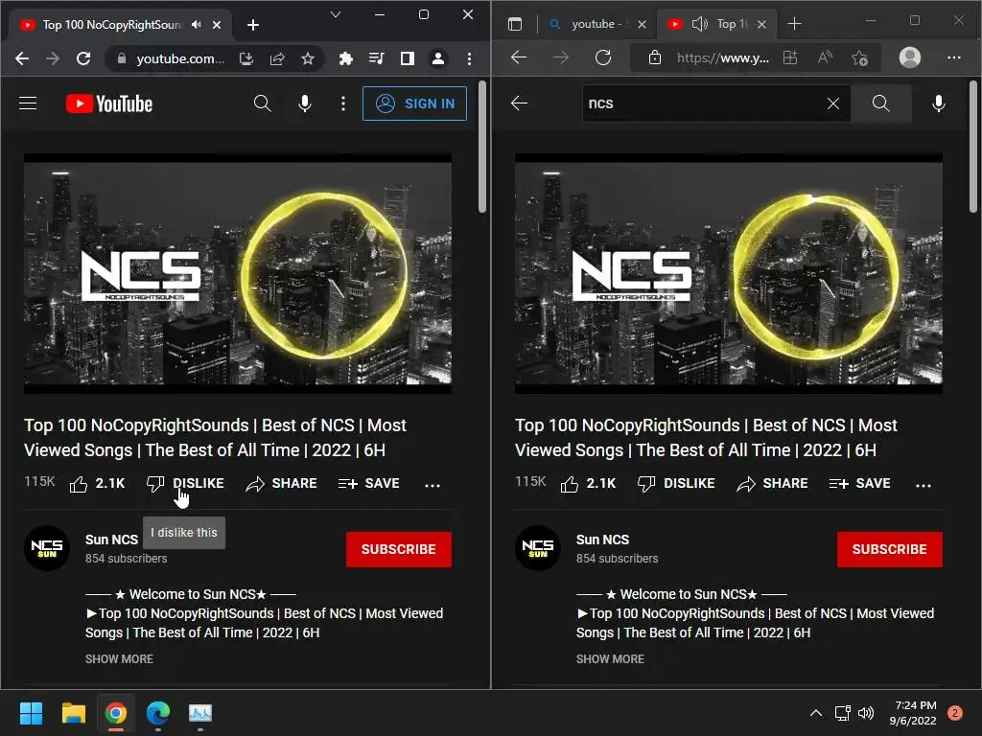The height and width of the screenshot is (736, 982).
Task: Click Sun NCS channel avatar in Chrome
Action: (47, 547)
